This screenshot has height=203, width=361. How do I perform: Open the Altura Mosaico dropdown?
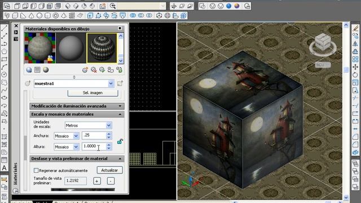point(76,147)
